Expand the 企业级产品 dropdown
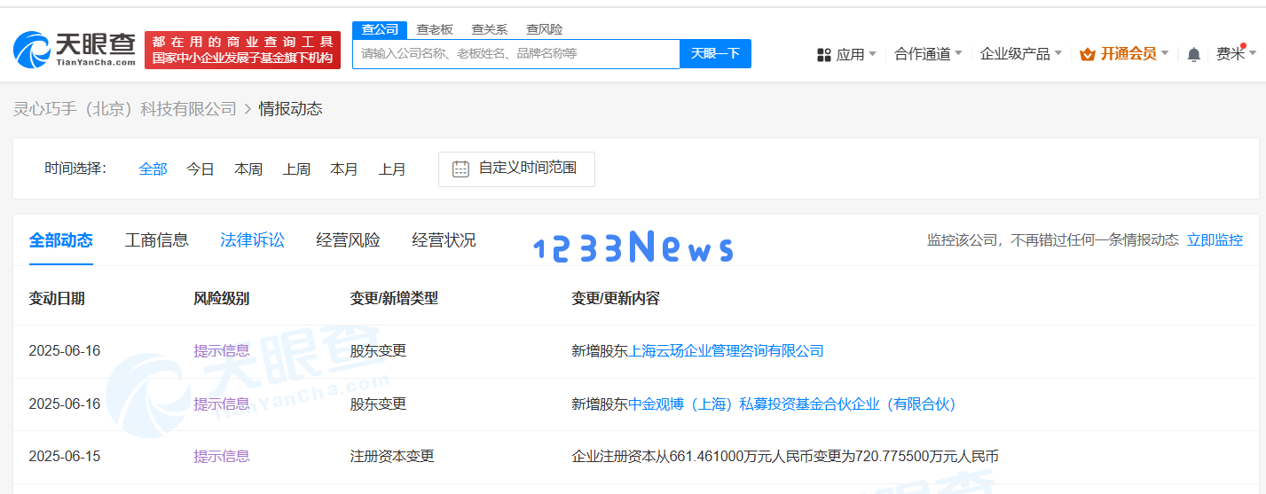1266x494 pixels. (x=1021, y=54)
